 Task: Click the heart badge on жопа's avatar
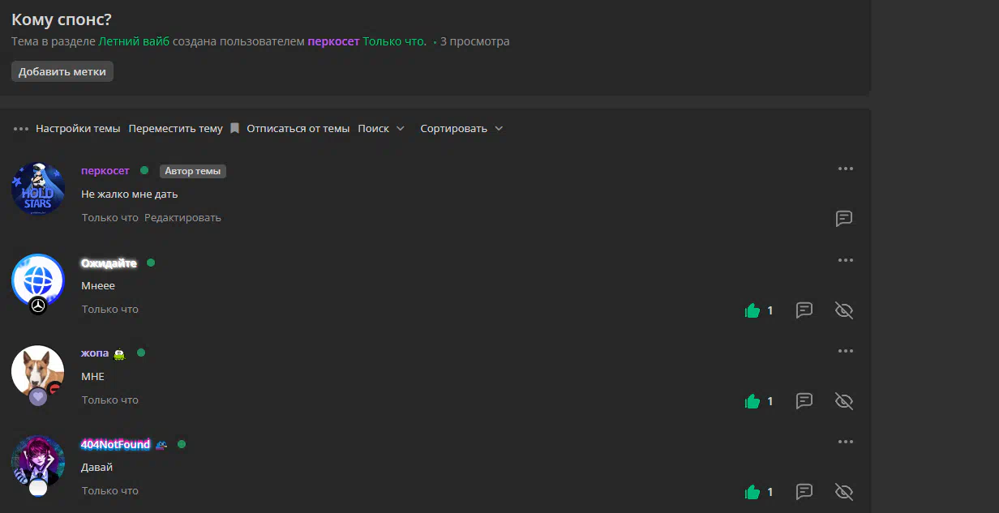[38, 397]
